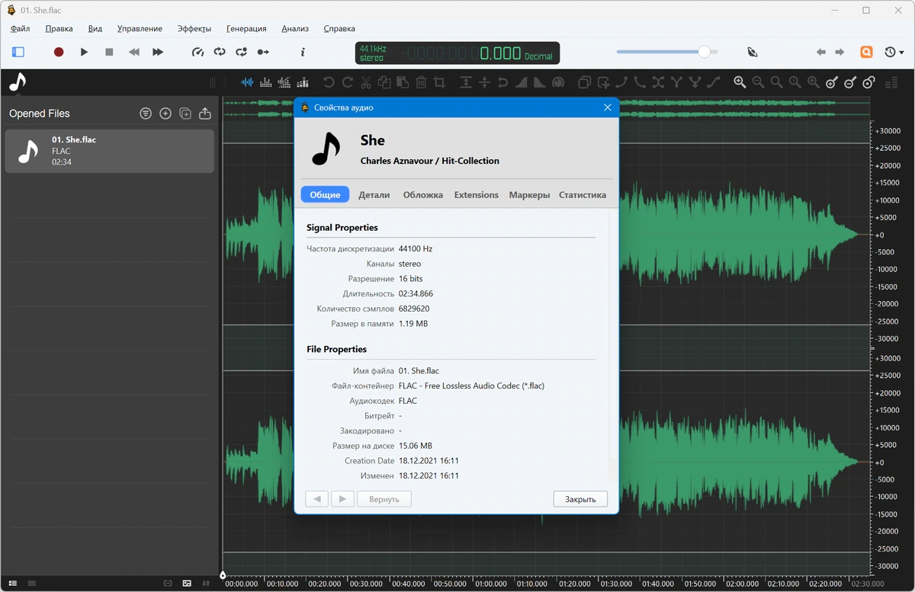
Task: Switch to the Статистика tab
Action: (583, 194)
